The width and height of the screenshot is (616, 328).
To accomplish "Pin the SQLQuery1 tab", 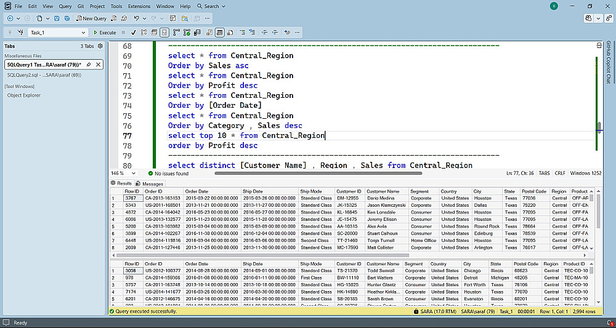I will [x=89, y=65].
